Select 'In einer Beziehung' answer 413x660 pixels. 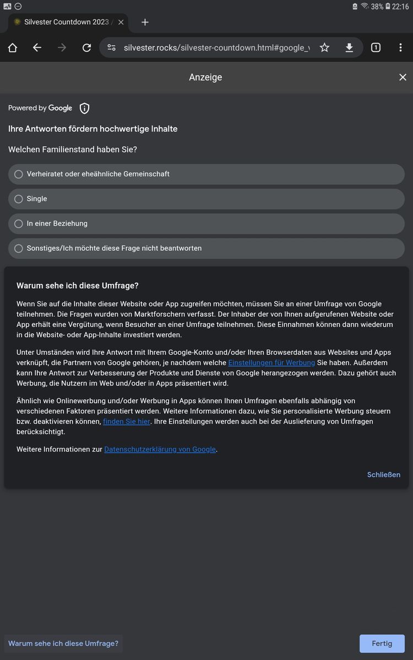tap(19, 224)
